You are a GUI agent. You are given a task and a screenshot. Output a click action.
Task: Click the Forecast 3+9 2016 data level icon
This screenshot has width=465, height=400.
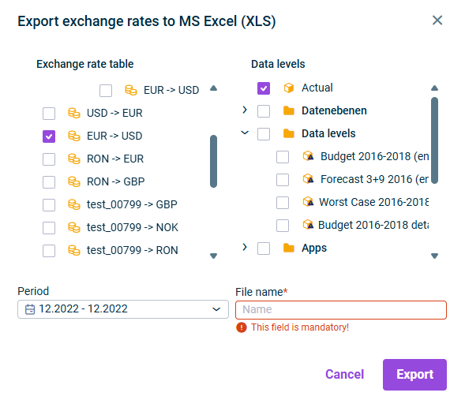[x=308, y=179]
